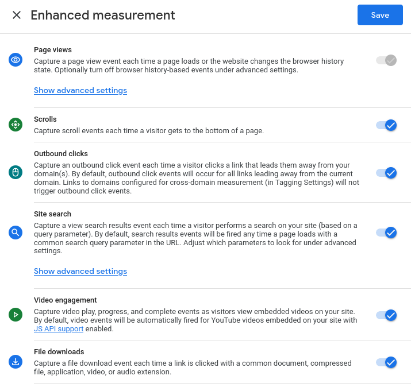Switch off Video engagement toggle
The height and width of the screenshot is (391, 411).
[386, 315]
